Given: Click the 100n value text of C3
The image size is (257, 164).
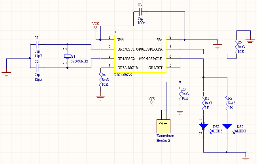Looking at the screenshot, I should [141, 23].
